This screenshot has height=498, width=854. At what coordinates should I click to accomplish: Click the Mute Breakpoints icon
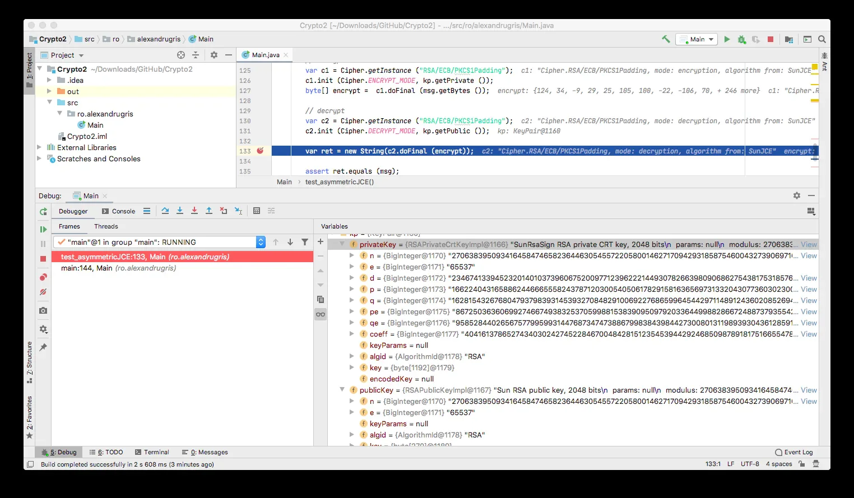coord(43,292)
